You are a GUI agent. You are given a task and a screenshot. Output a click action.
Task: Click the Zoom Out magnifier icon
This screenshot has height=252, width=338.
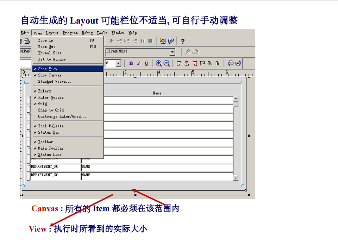pos(167,63)
